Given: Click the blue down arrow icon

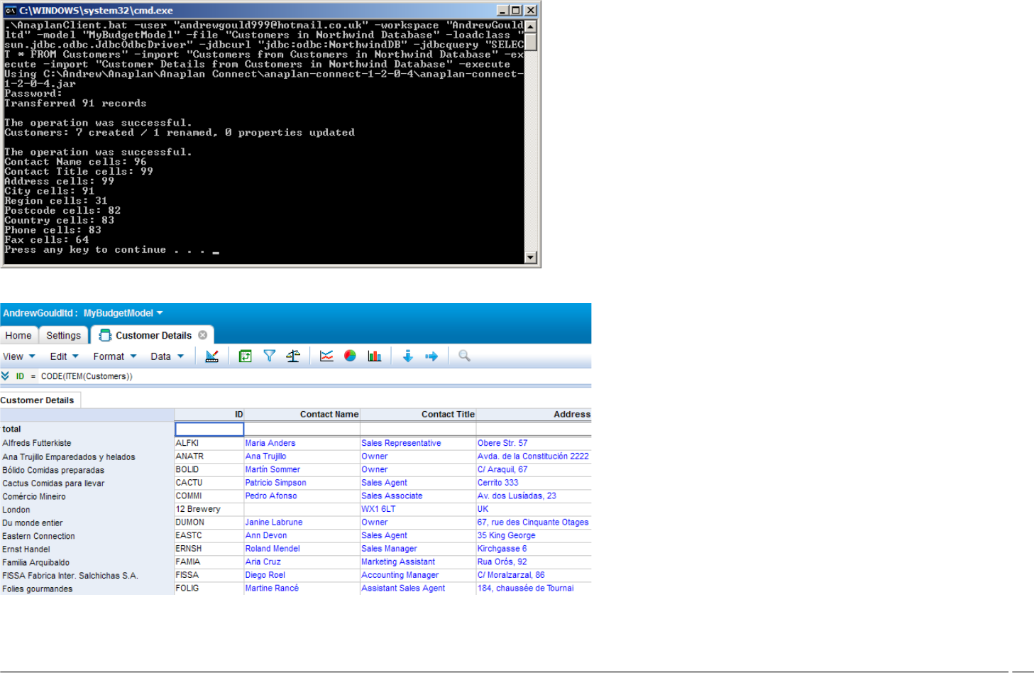Looking at the screenshot, I should tap(407, 356).
